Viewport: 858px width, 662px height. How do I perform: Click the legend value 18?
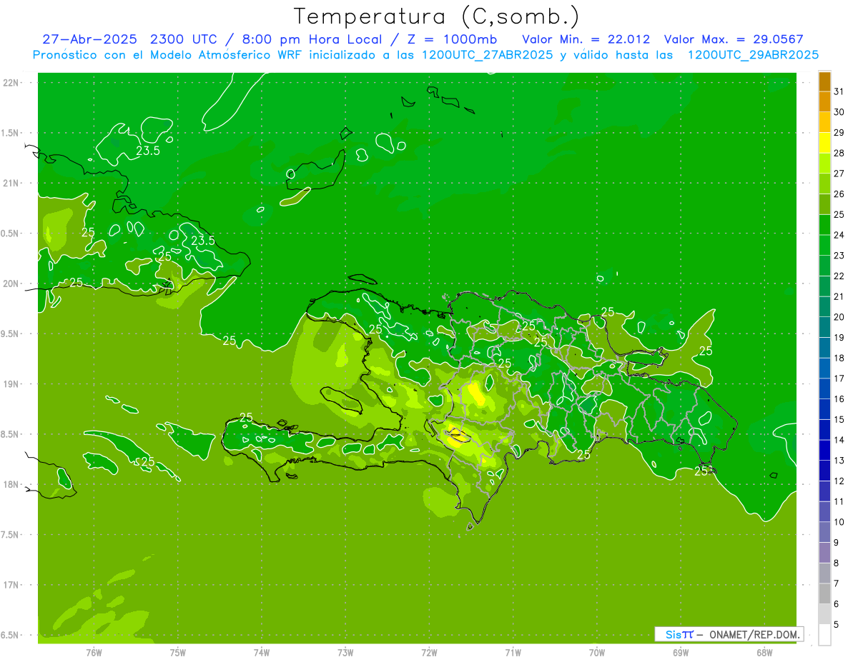[x=839, y=358]
